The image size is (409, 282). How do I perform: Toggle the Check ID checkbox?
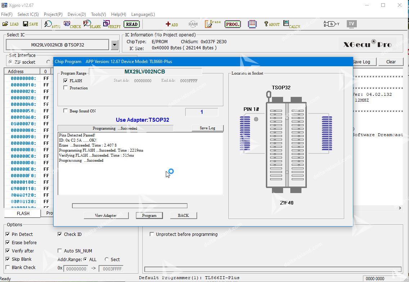point(60,234)
